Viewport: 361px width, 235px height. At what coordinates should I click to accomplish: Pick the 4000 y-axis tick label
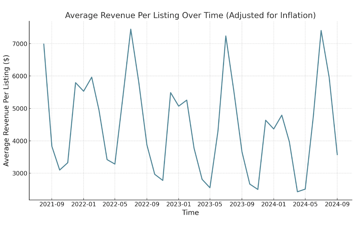tap(19, 141)
